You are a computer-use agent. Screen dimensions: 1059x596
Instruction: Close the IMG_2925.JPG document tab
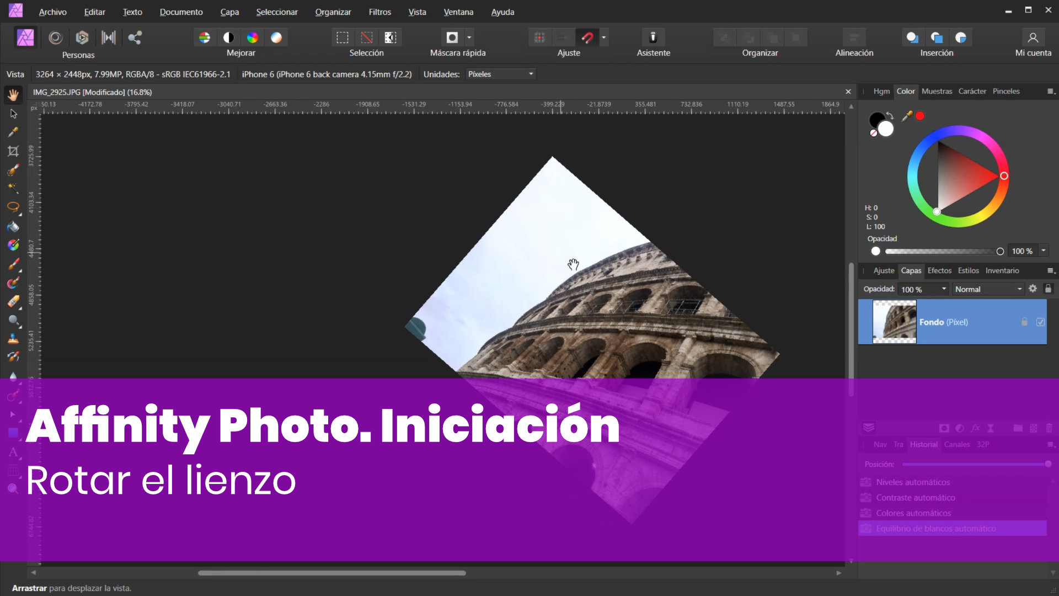click(848, 92)
